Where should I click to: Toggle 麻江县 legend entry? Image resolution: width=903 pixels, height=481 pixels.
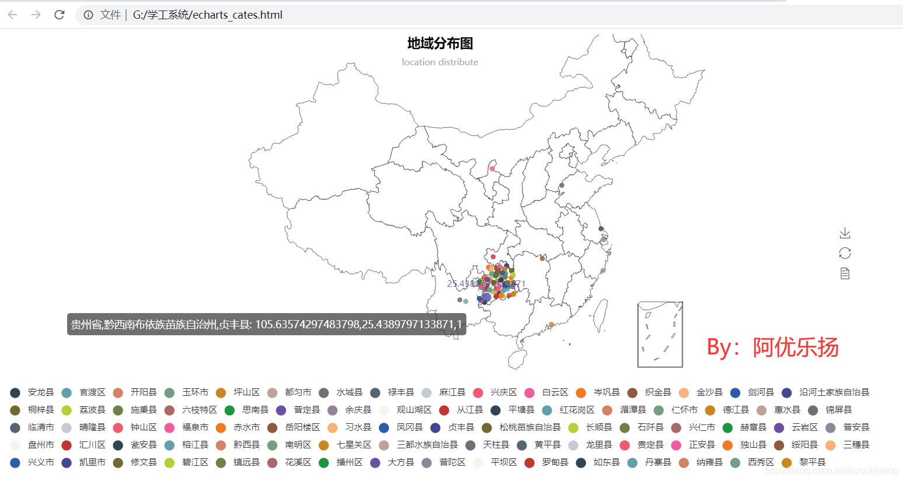443,392
